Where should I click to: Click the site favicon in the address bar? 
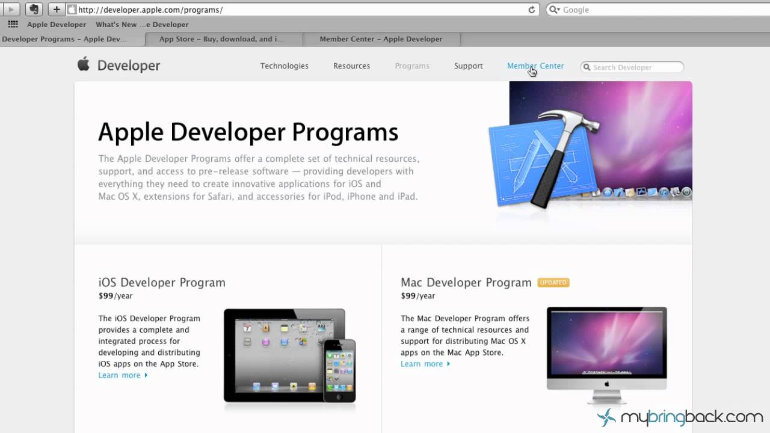(72, 10)
